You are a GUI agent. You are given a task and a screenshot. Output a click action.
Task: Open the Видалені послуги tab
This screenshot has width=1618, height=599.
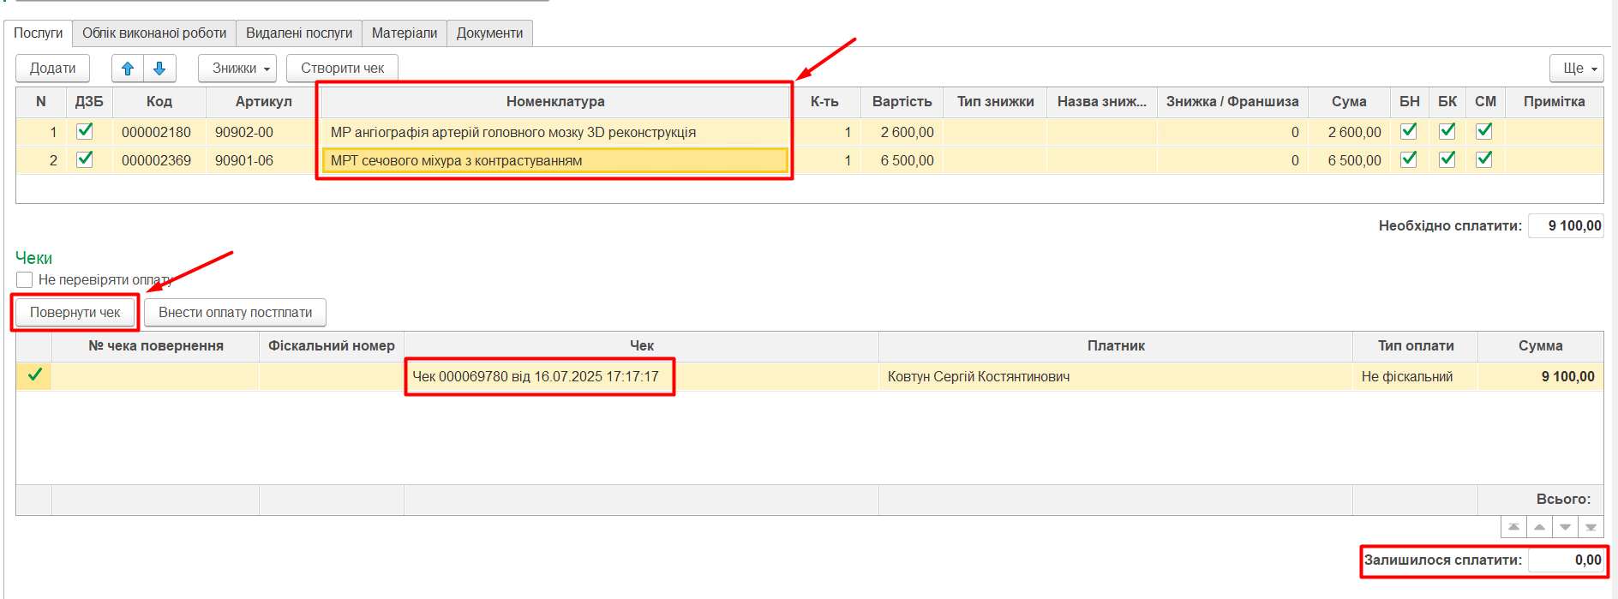pos(299,33)
